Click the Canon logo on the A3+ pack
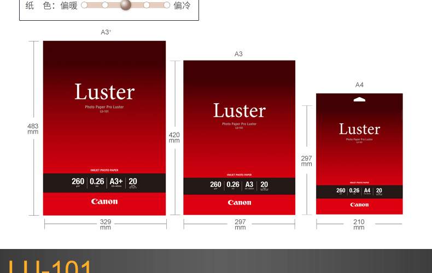 click(x=104, y=201)
